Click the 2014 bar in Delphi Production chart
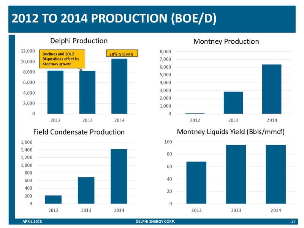 point(119,86)
